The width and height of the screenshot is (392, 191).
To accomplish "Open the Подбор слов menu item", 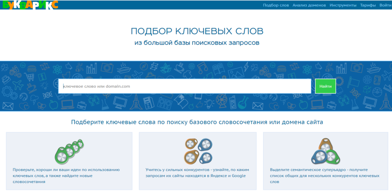I will (x=276, y=5).
